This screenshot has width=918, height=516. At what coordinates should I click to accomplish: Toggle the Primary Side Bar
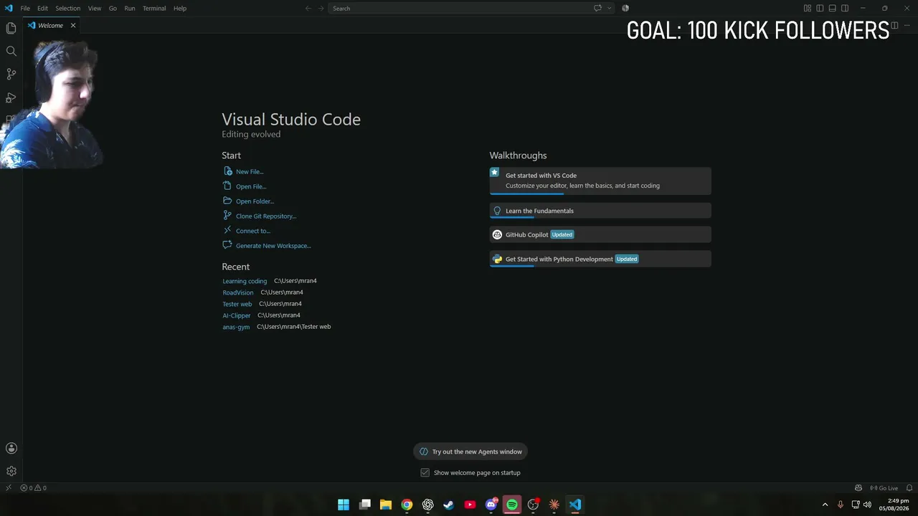tap(820, 9)
